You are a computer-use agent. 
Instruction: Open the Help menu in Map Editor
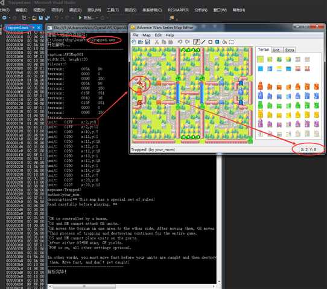coord(170,35)
